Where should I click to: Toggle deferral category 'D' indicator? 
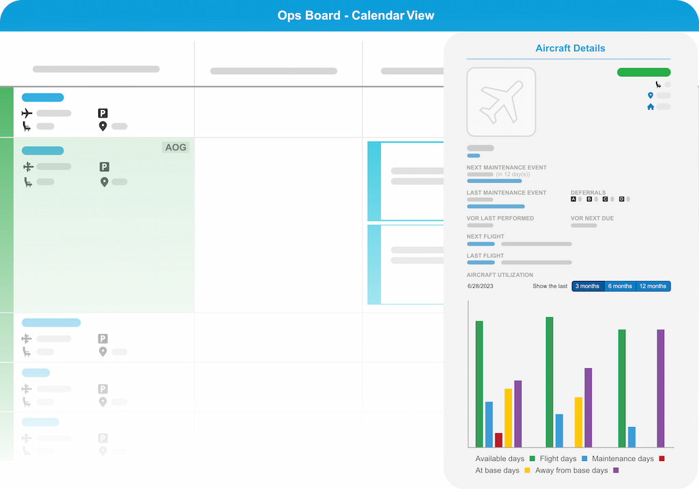coord(620,198)
